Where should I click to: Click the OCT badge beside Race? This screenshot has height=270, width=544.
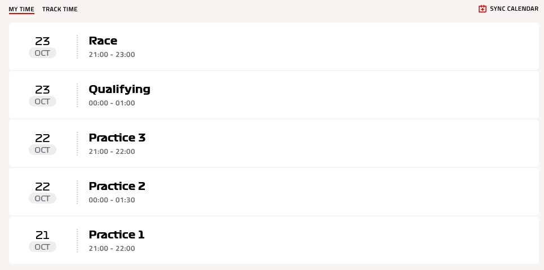(42, 53)
